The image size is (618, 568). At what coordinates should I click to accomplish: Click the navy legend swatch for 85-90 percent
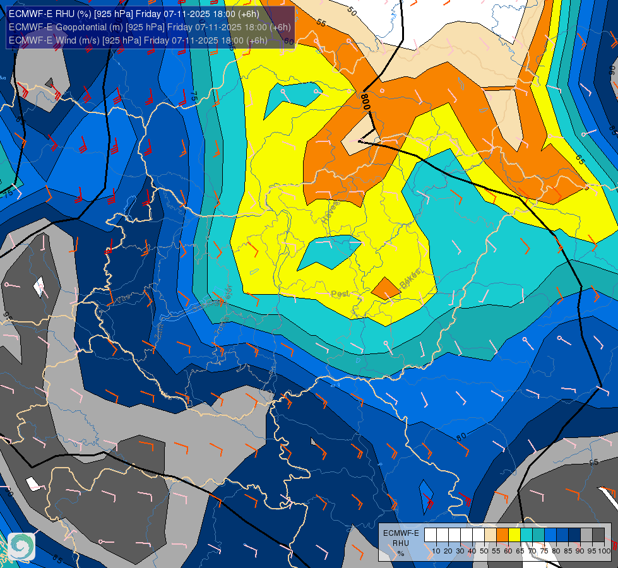(574, 535)
